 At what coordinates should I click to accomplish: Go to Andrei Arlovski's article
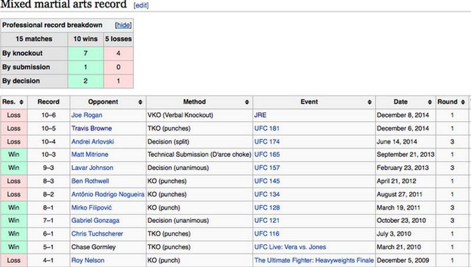click(93, 141)
